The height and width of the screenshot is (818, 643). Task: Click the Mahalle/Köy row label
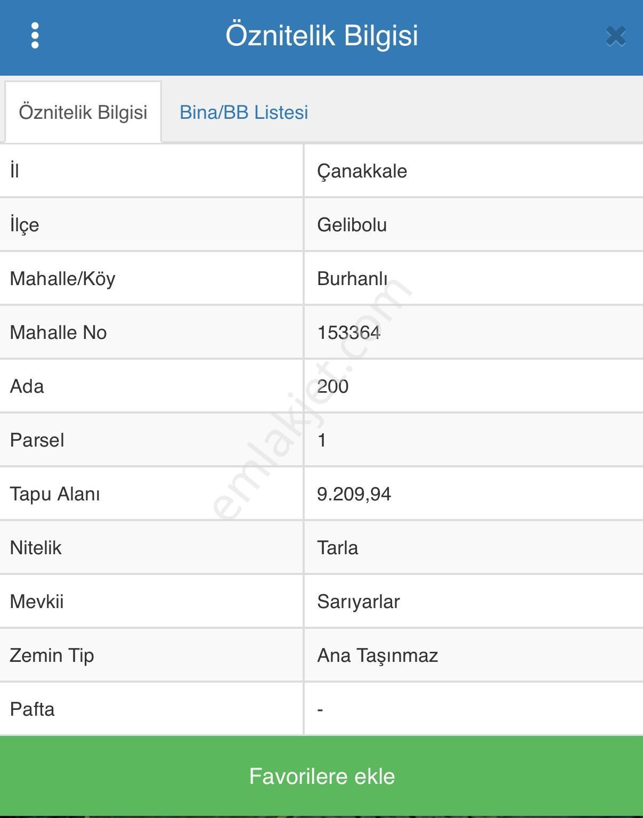pos(62,279)
